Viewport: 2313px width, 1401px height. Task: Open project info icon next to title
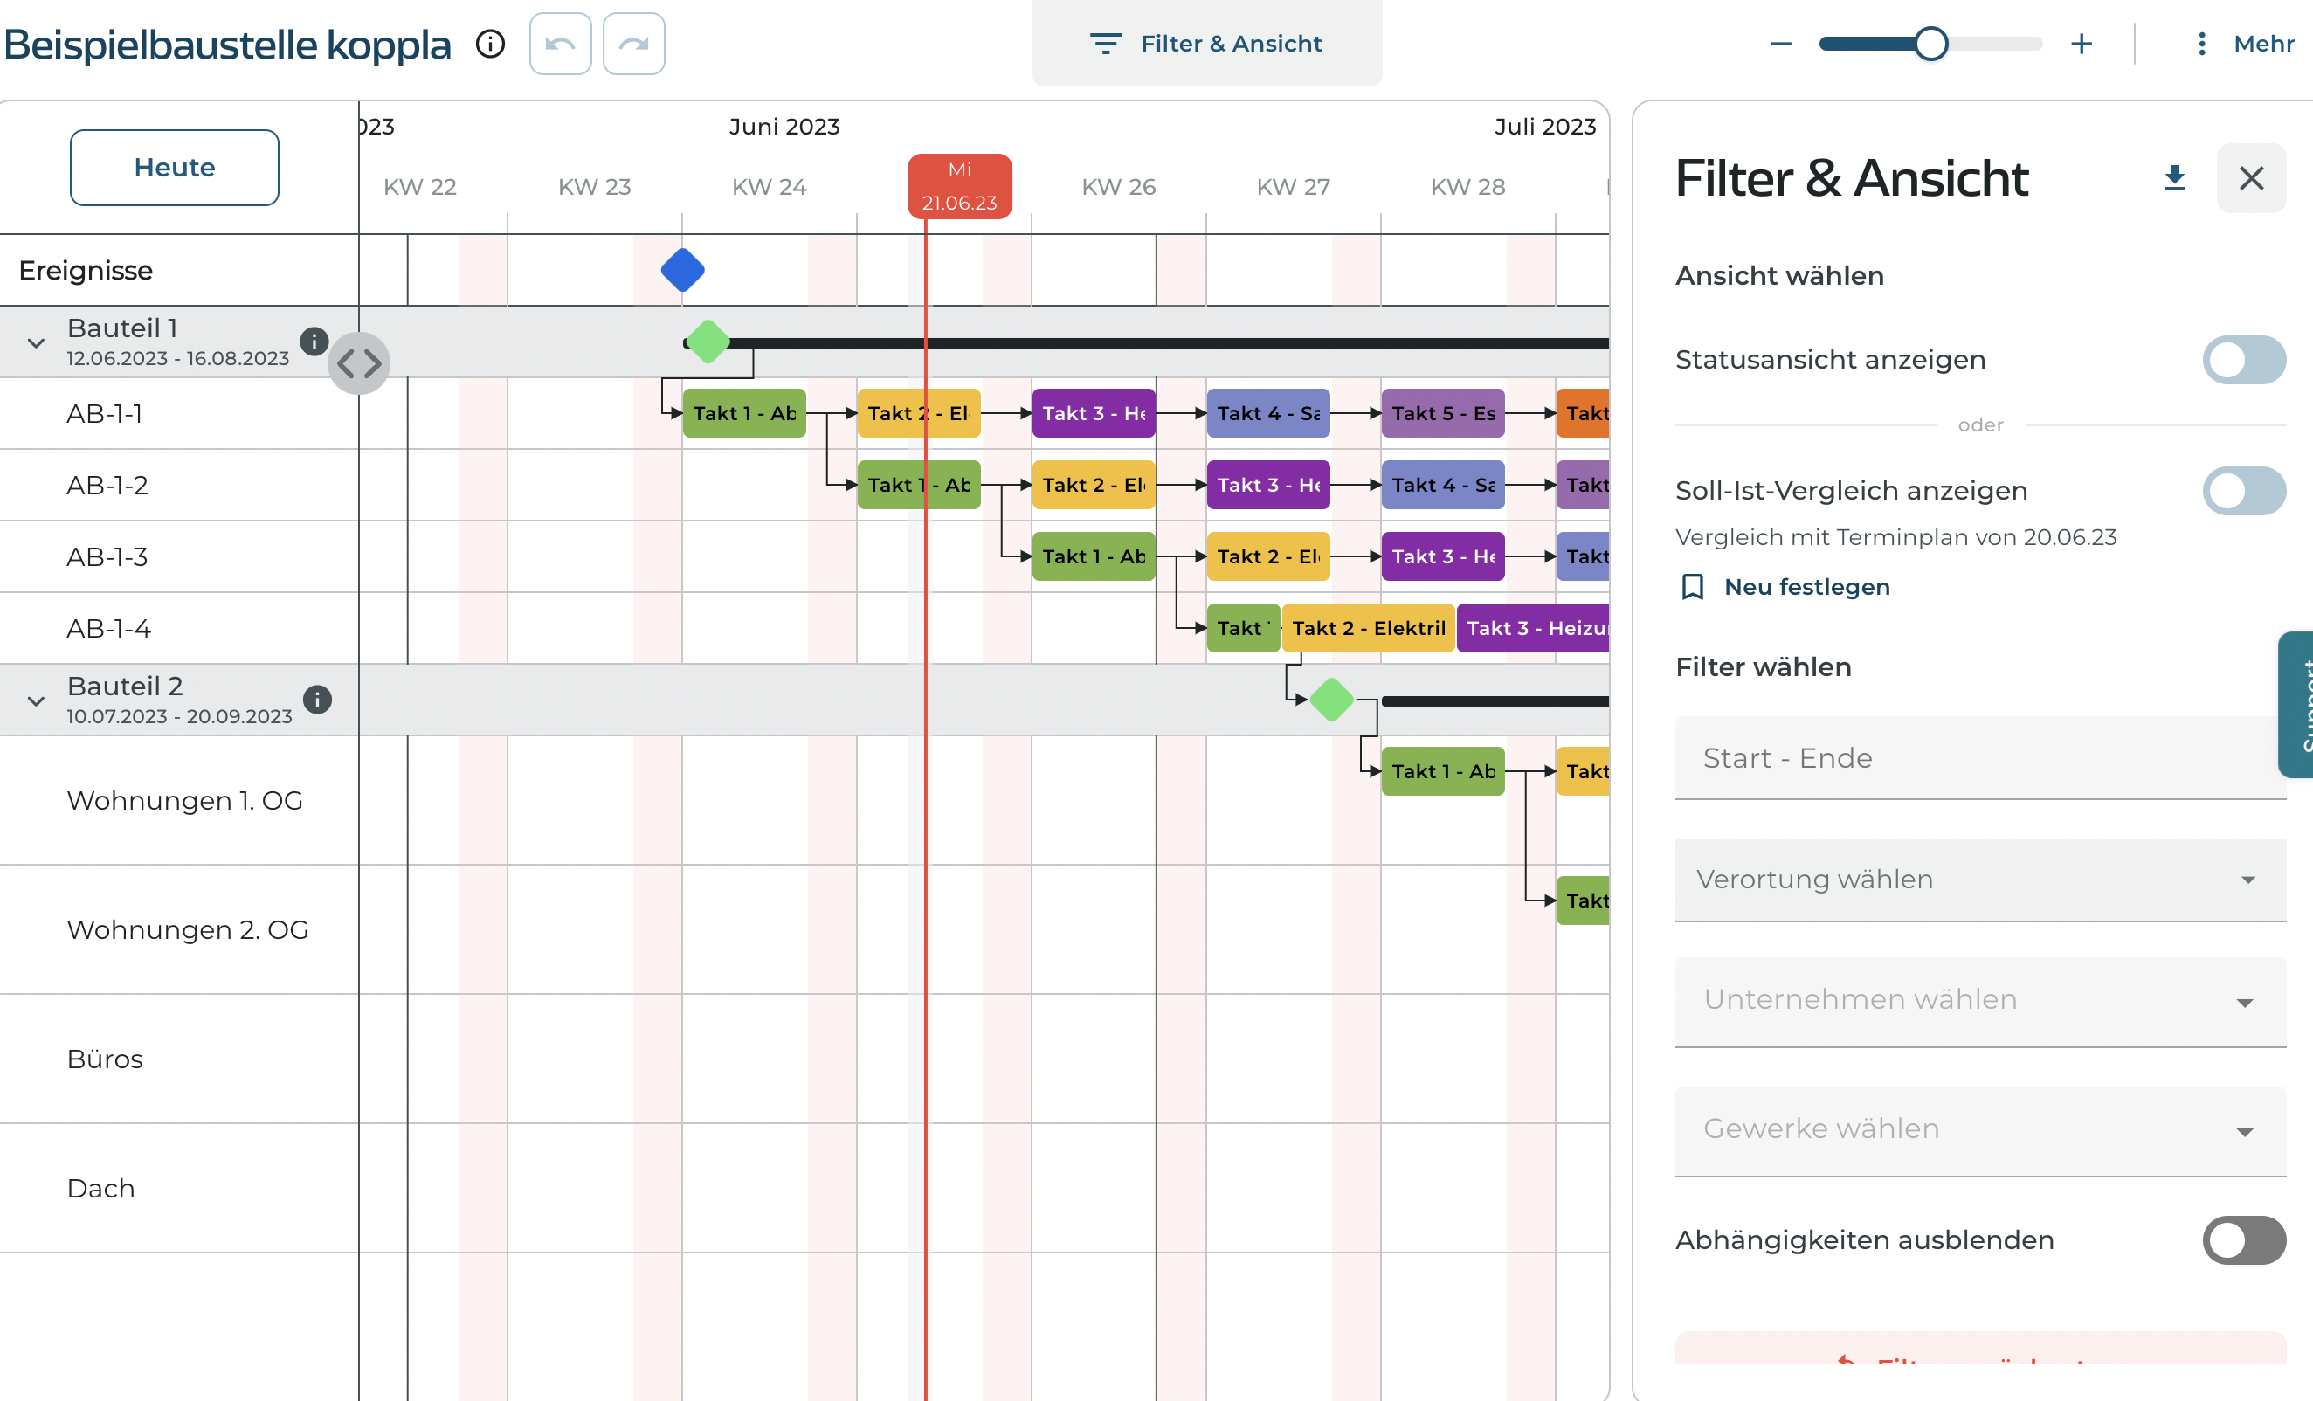[490, 44]
